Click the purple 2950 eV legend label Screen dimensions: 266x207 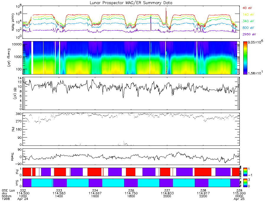(x=249, y=34)
